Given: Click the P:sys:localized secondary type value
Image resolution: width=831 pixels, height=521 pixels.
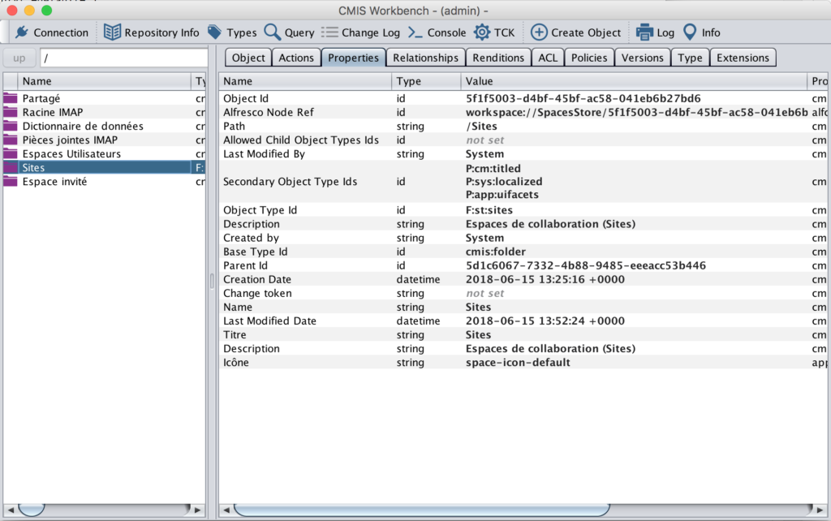Looking at the screenshot, I should pyautogui.click(x=504, y=181).
